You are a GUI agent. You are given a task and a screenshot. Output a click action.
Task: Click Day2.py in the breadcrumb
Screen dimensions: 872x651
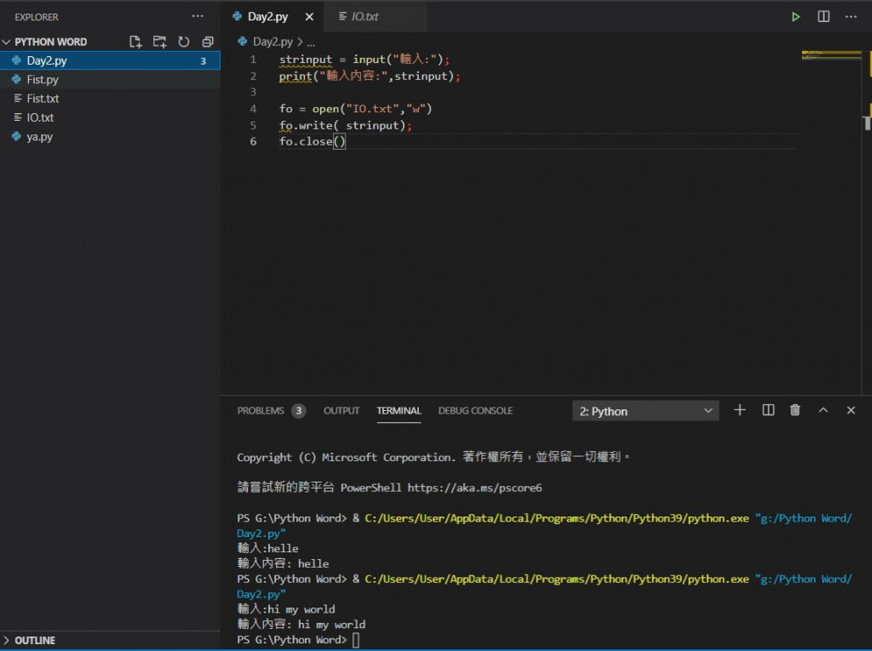(x=272, y=42)
